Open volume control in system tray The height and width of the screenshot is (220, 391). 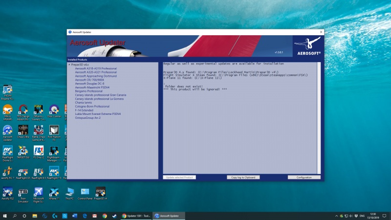(x=351, y=216)
